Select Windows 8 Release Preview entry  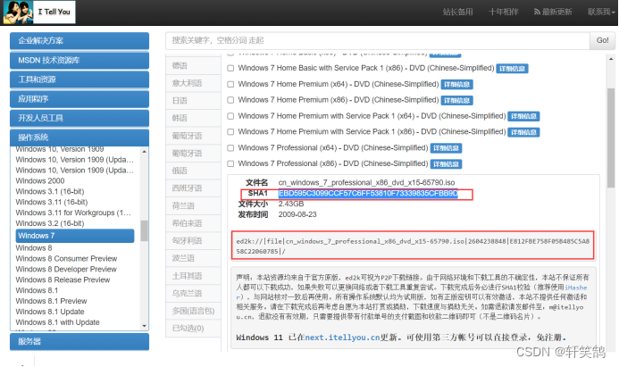click(x=63, y=279)
